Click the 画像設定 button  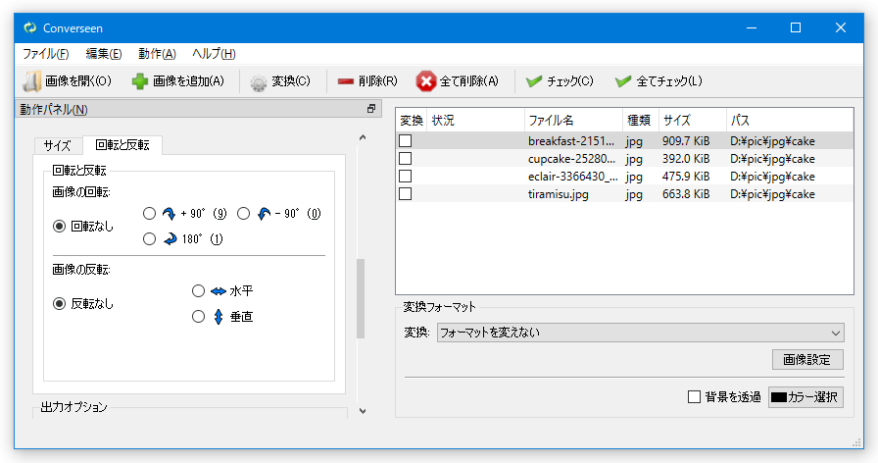pyautogui.click(x=807, y=360)
